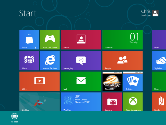
Task: Open the Xbox Companion tile
Action: coord(133,101)
